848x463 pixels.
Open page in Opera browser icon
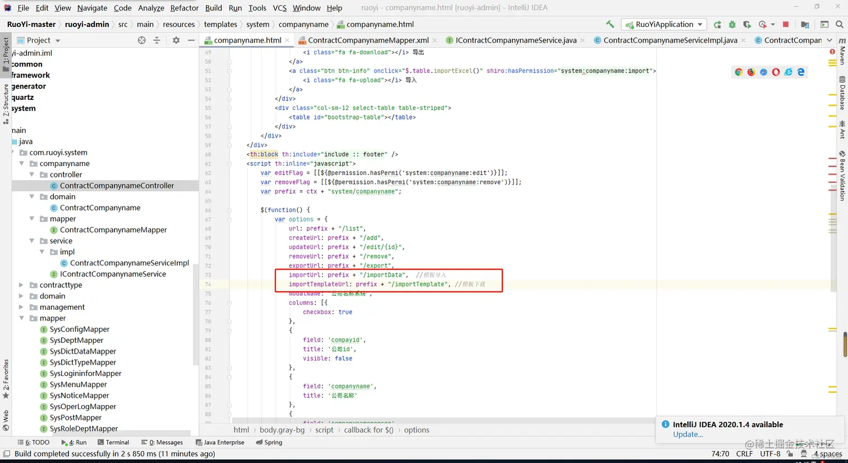(x=776, y=72)
